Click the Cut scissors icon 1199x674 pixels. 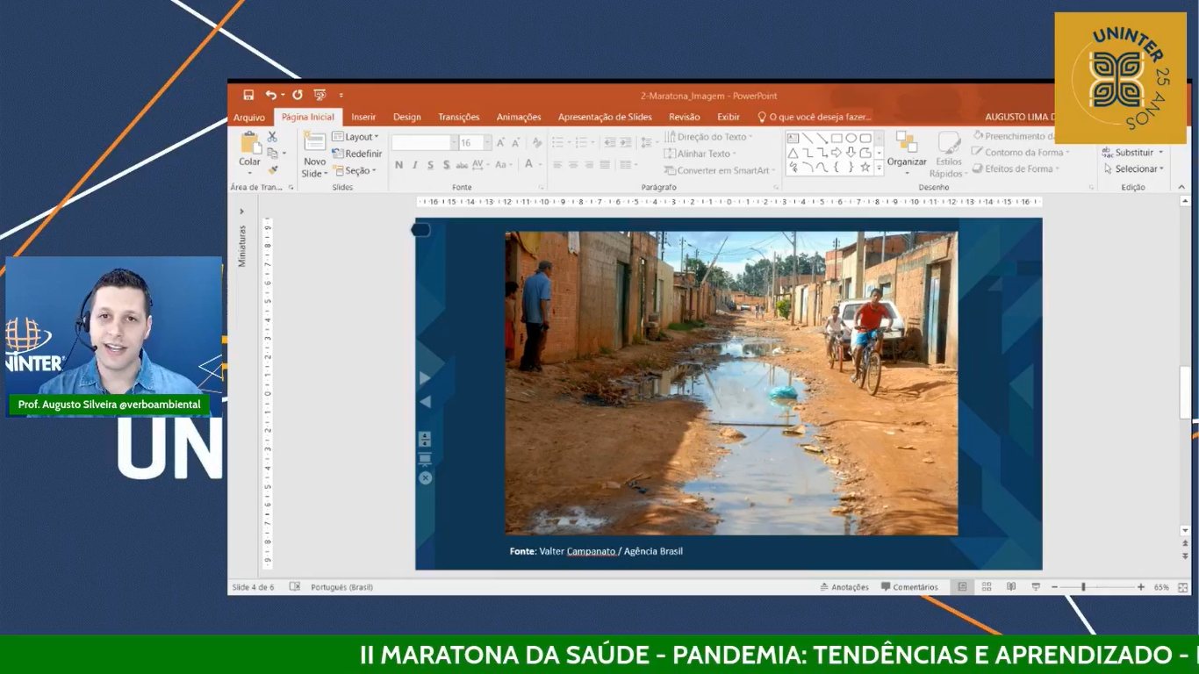coord(272,137)
